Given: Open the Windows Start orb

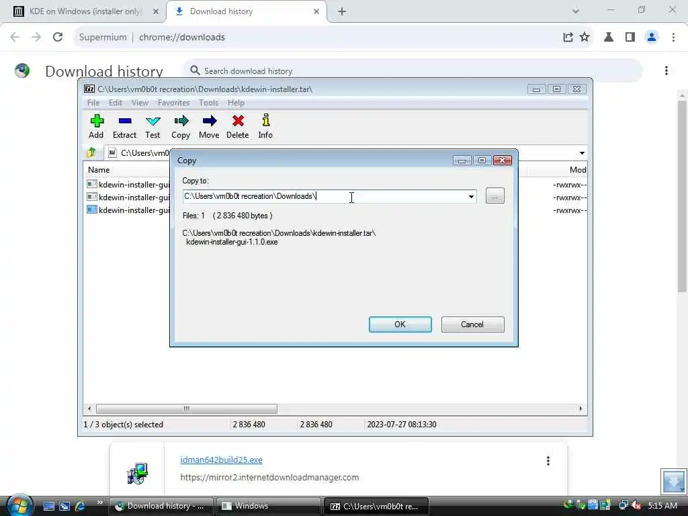Looking at the screenshot, I should 19,505.
